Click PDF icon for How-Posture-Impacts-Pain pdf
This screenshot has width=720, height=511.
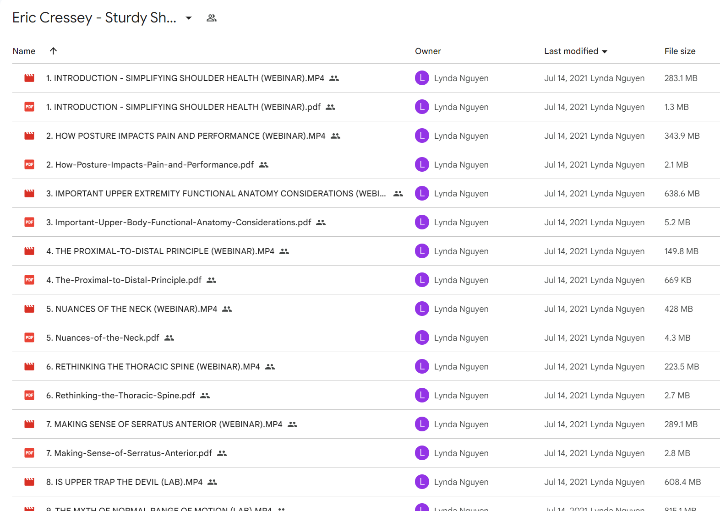29,165
